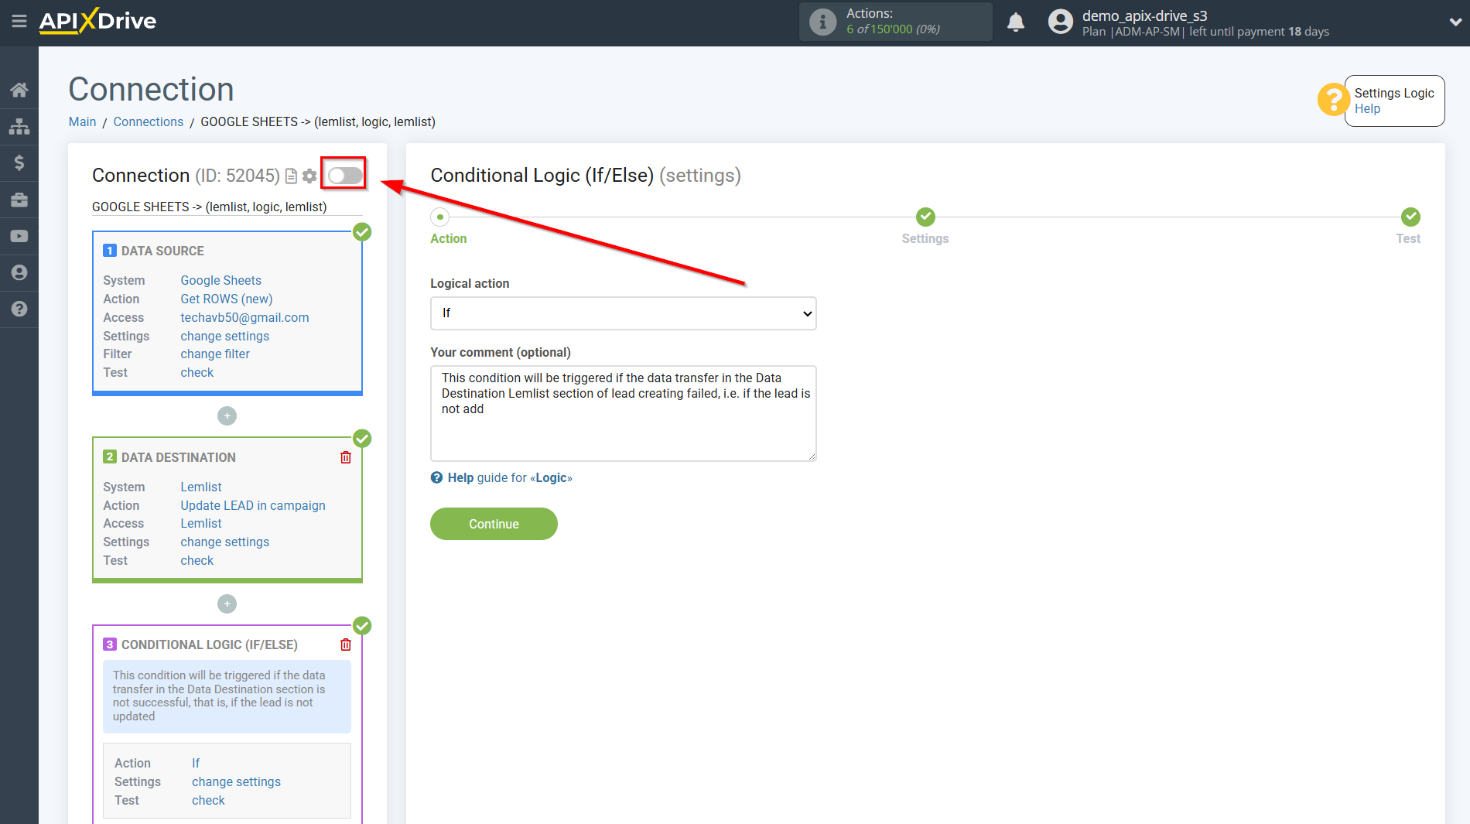The width and height of the screenshot is (1470, 824).
Task: Delete the Data Destination block
Action: pos(346,457)
